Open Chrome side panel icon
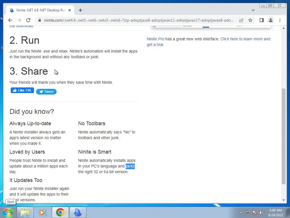290x218 pixels. tap(261, 20)
